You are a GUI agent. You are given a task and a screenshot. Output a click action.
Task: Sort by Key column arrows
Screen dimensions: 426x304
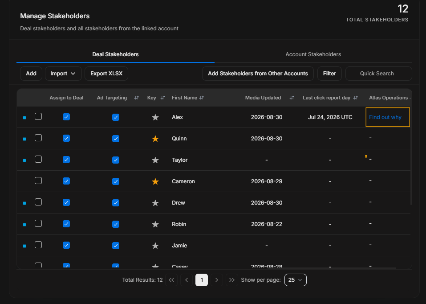click(163, 98)
